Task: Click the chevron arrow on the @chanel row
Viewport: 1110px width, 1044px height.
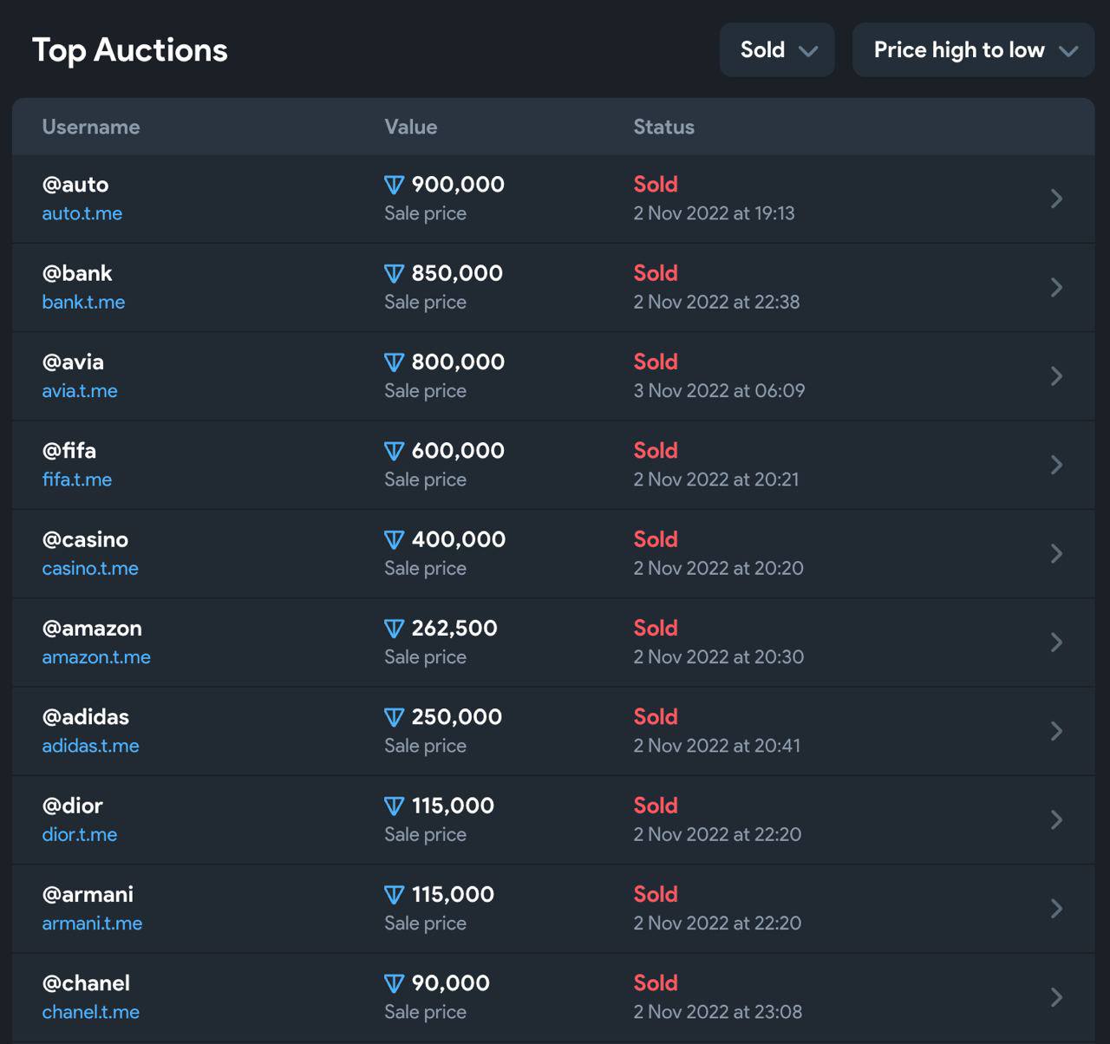Action: tap(1056, 997)
